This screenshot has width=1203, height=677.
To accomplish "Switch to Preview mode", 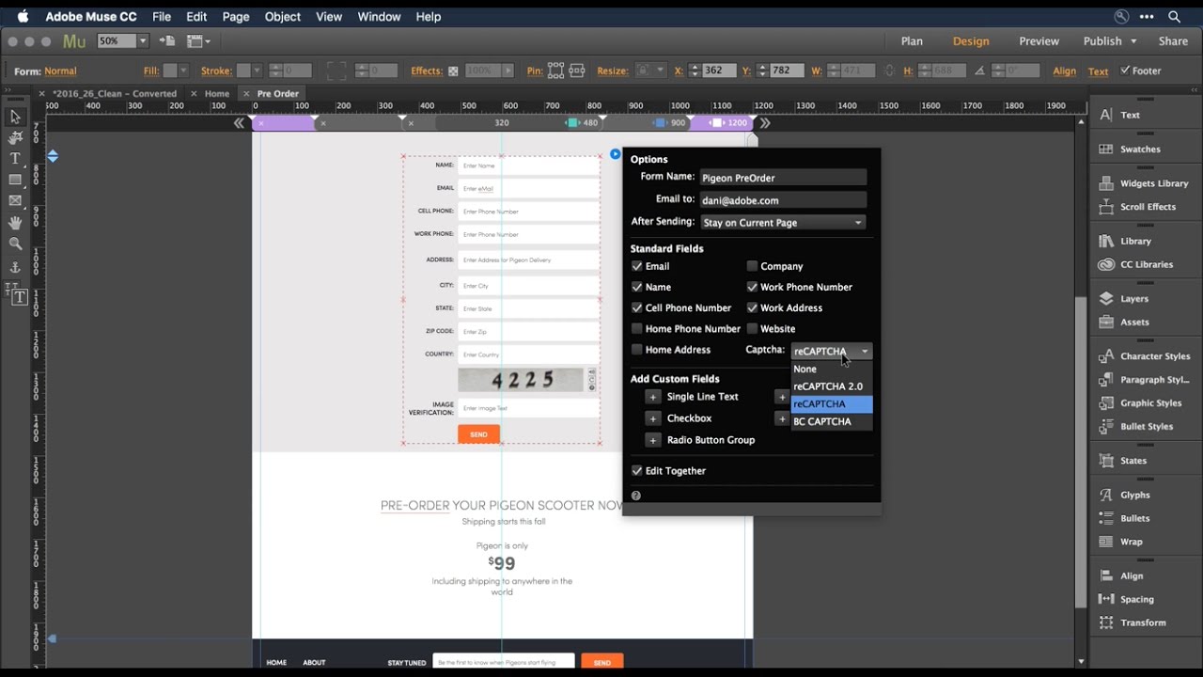I will click(x=1039, y=41).
